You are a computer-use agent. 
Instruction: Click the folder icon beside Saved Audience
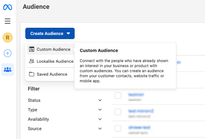(32, 74)
